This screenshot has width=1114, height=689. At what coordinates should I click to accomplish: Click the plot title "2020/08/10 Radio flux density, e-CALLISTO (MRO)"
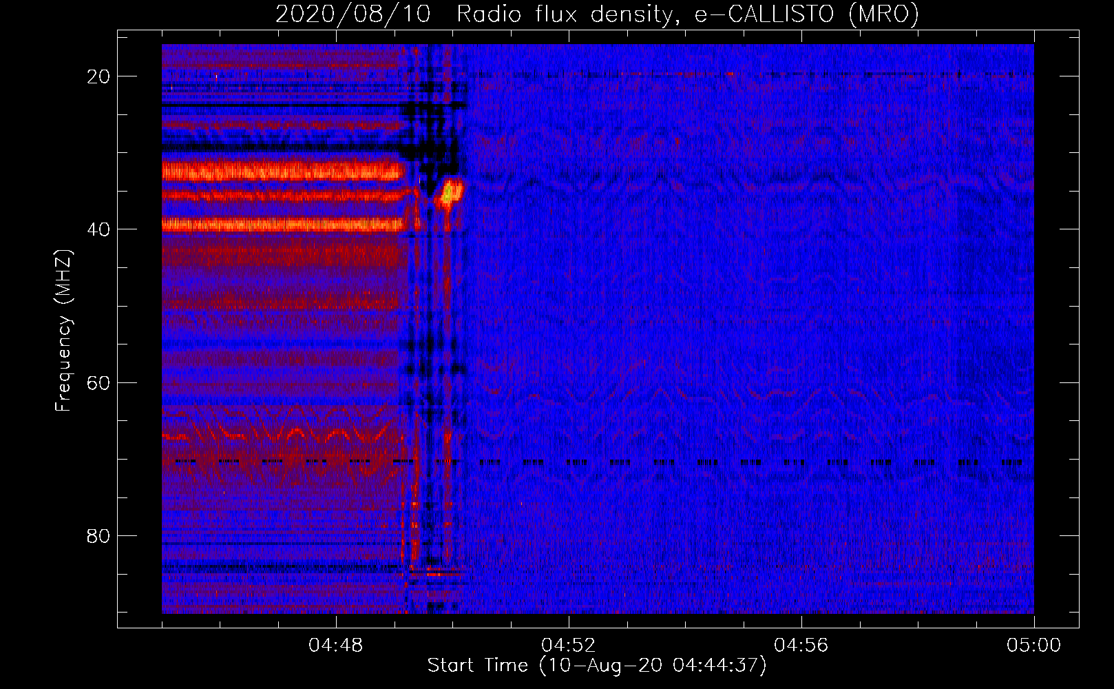click(597, 13)
